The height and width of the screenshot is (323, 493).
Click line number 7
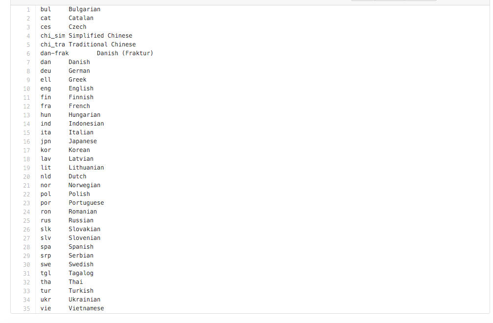click(x=28, y=63)
